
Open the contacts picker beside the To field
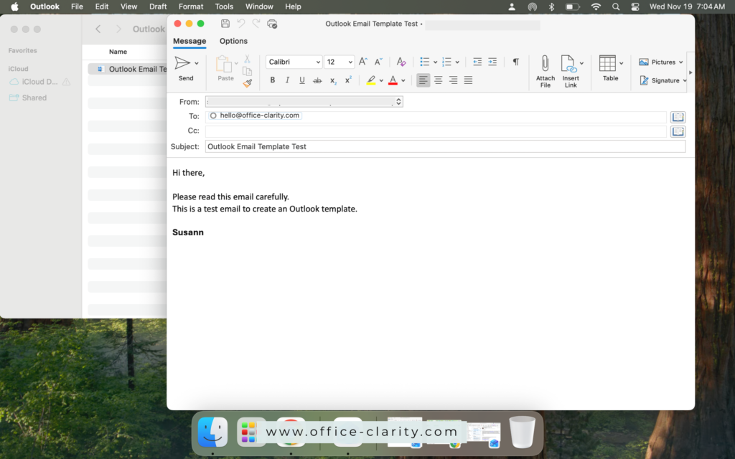[x=677, y=115]
